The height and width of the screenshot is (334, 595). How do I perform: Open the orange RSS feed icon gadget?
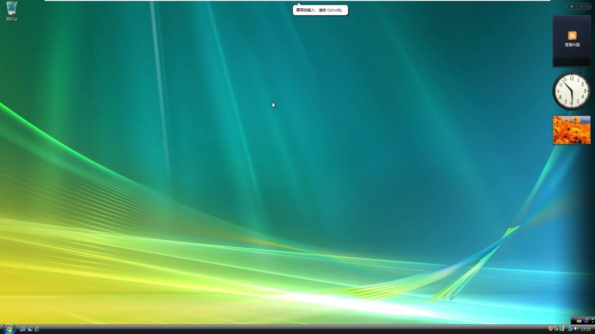(x=572, y=36)
